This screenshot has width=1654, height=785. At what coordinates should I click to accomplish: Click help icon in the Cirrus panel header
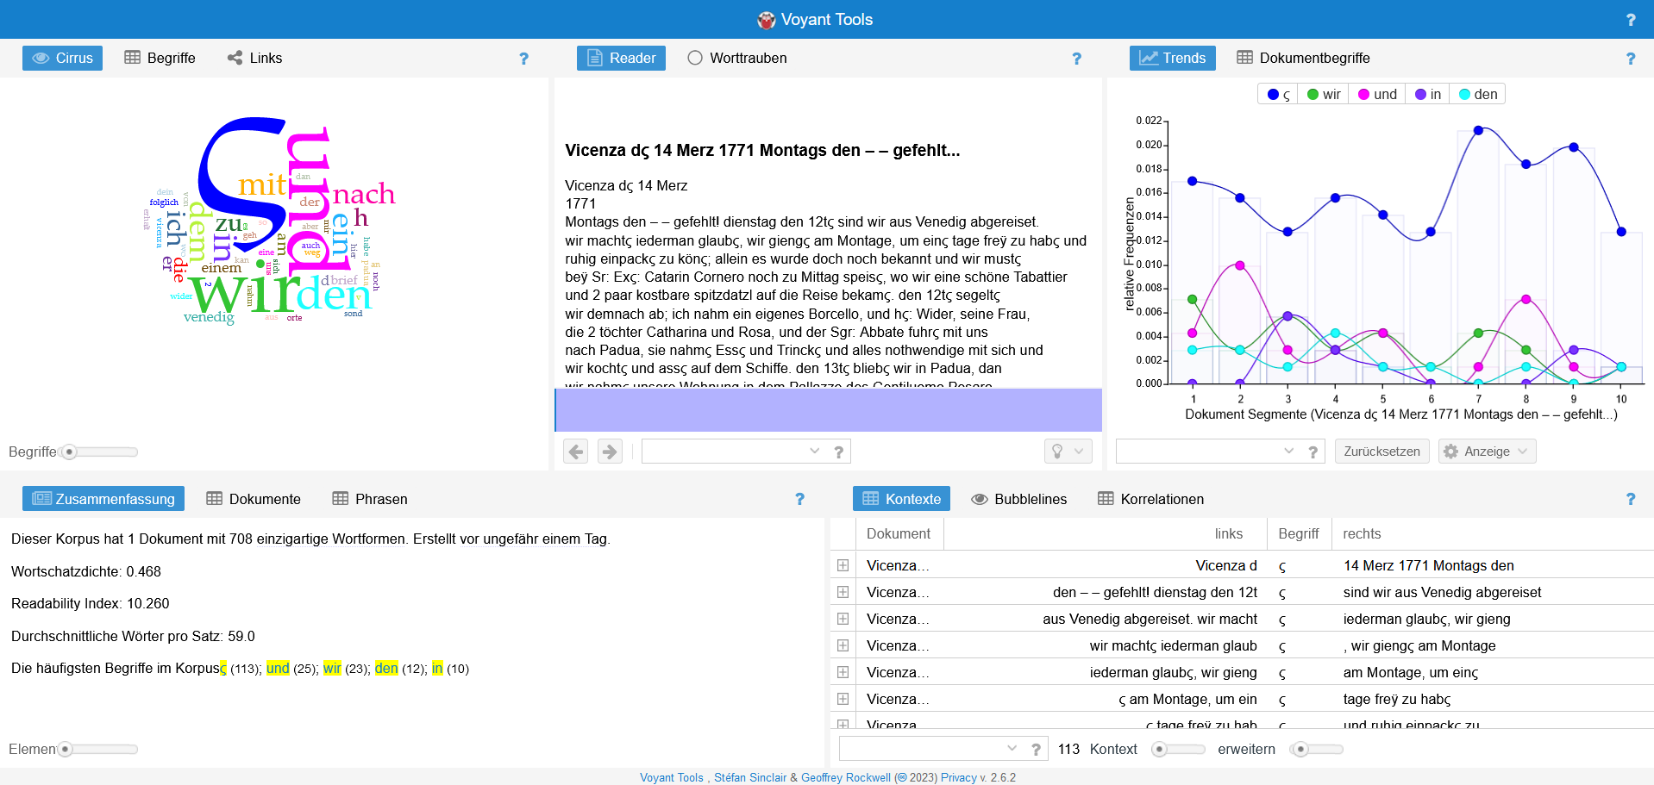pyautogui.click(x=523, y=59)
